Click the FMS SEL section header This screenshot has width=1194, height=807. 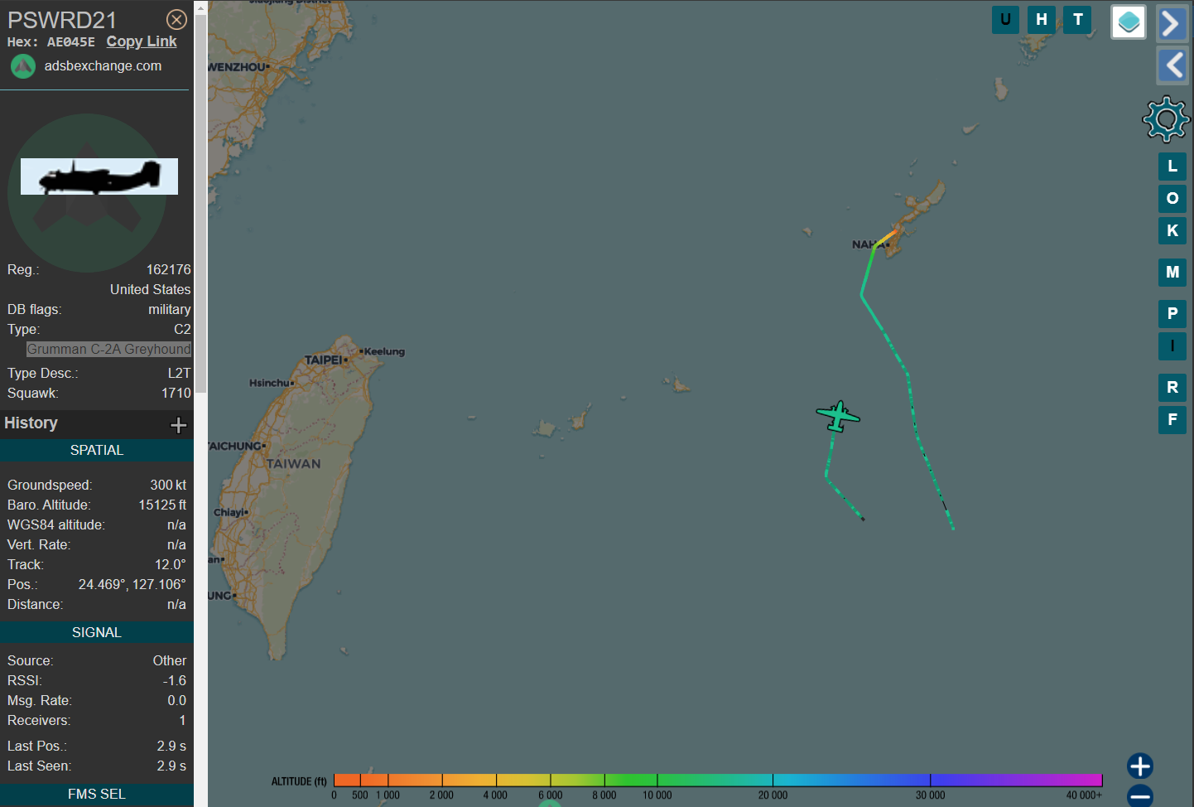click(97, 794)
